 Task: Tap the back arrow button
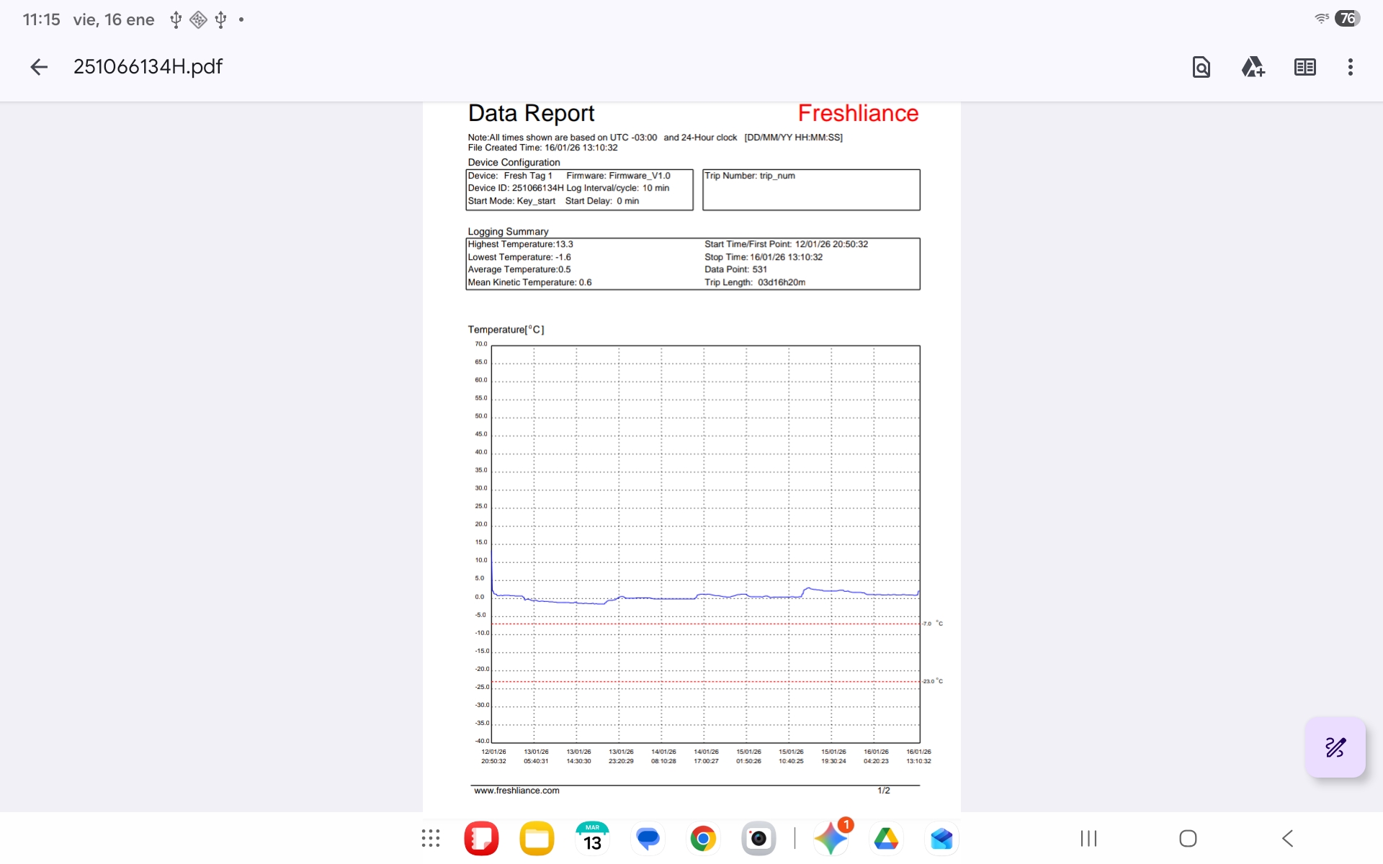[39, 67]
